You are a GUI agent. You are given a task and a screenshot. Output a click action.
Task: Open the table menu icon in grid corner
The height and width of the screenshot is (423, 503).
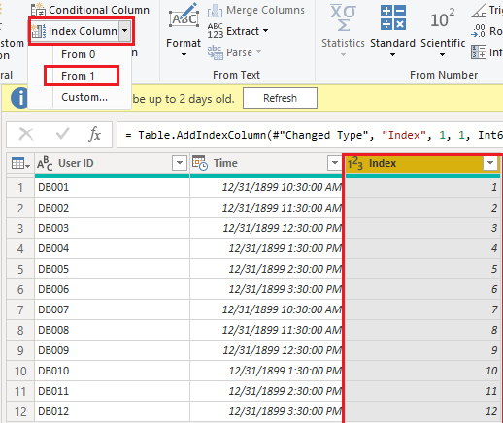pos(20,163)
